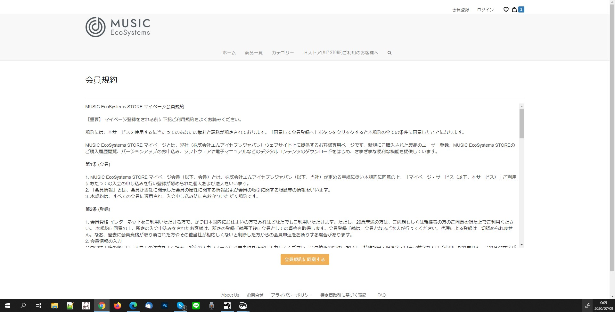Open Windows Start menu
This screenshot has height=312, width=615.
[x=8, y=306]
